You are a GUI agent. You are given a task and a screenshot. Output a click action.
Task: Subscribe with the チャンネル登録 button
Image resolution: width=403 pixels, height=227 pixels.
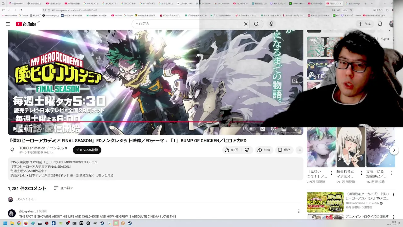87,150
